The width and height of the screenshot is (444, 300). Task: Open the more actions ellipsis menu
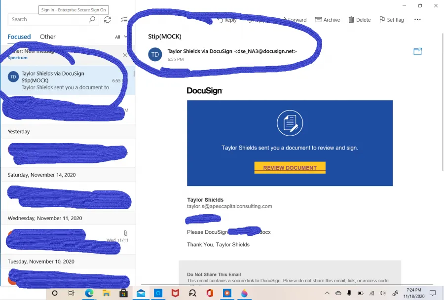click(x=417, y=20)
